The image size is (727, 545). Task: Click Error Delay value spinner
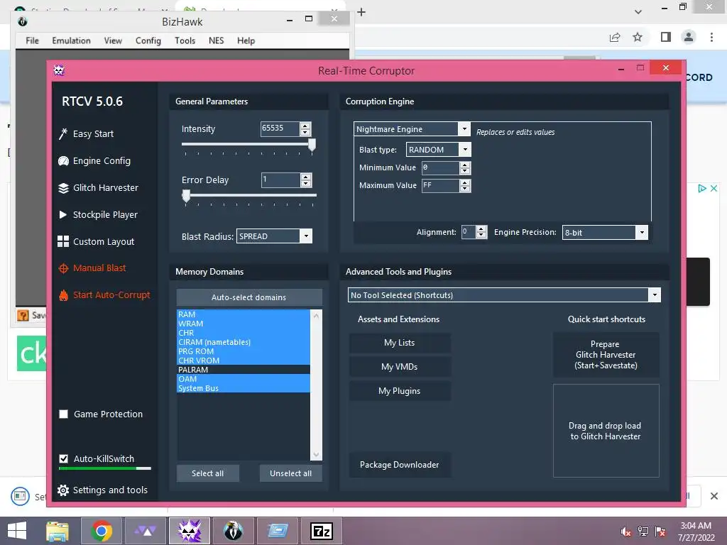coord(305,180)
